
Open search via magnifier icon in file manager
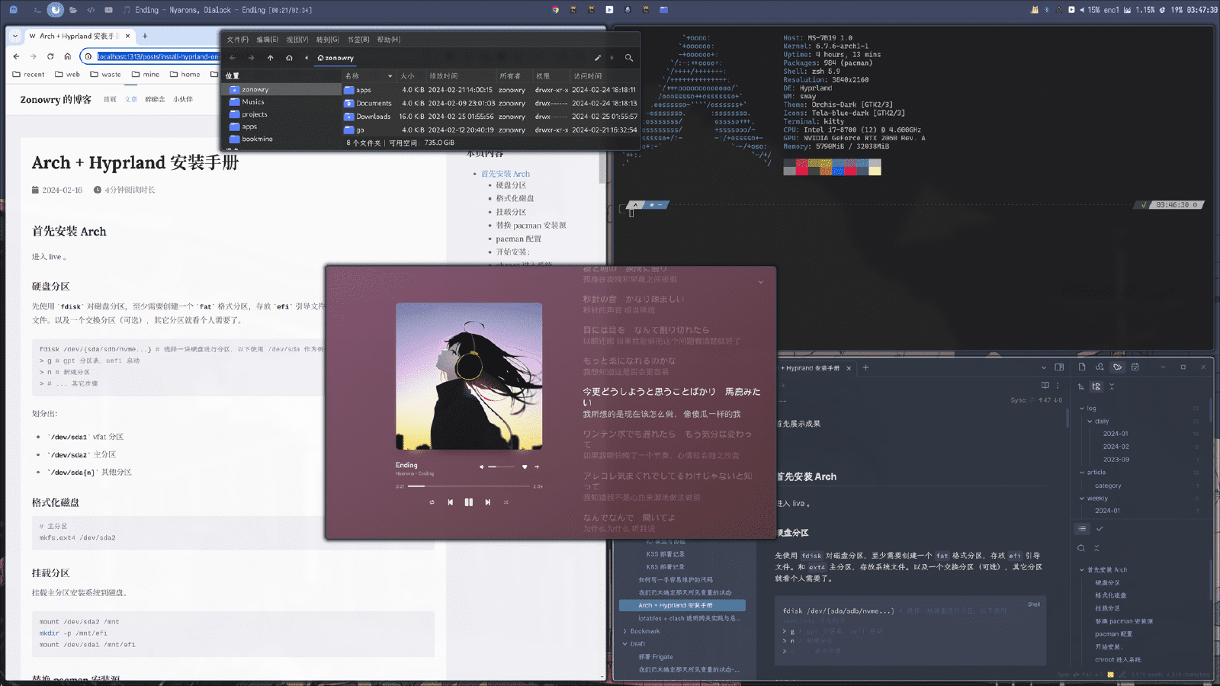628,58
